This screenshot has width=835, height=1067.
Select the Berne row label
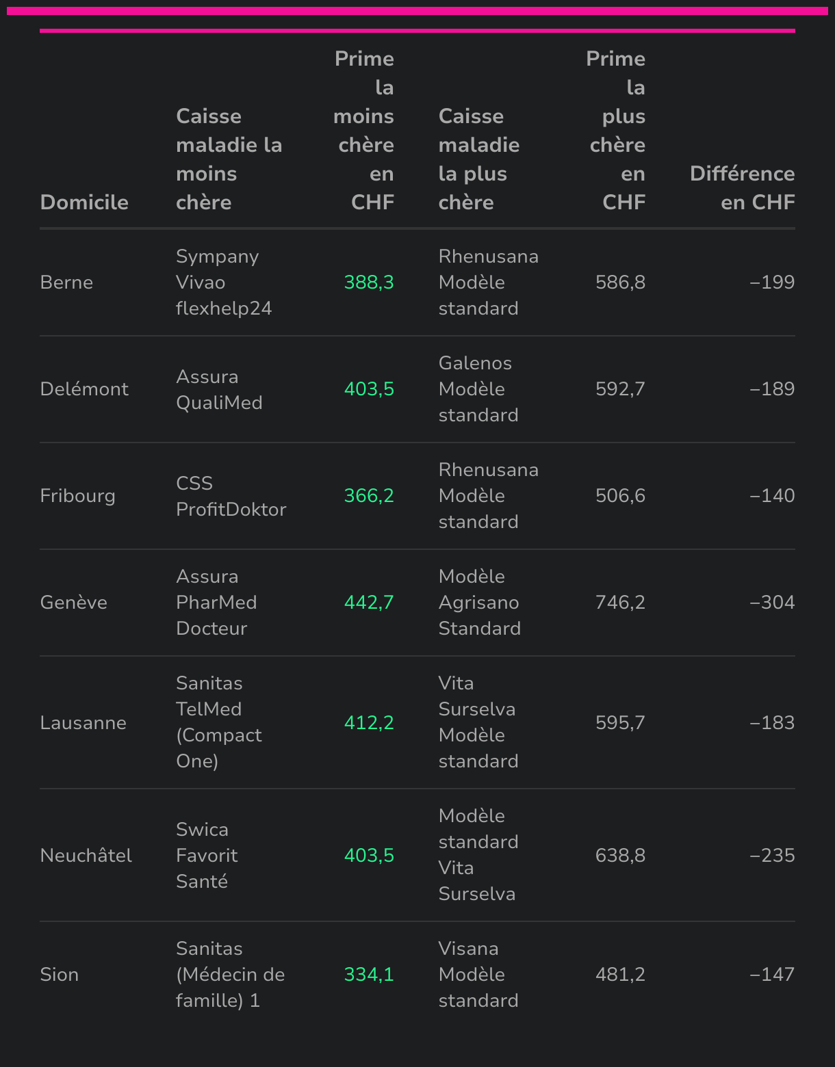coord(66,282)
